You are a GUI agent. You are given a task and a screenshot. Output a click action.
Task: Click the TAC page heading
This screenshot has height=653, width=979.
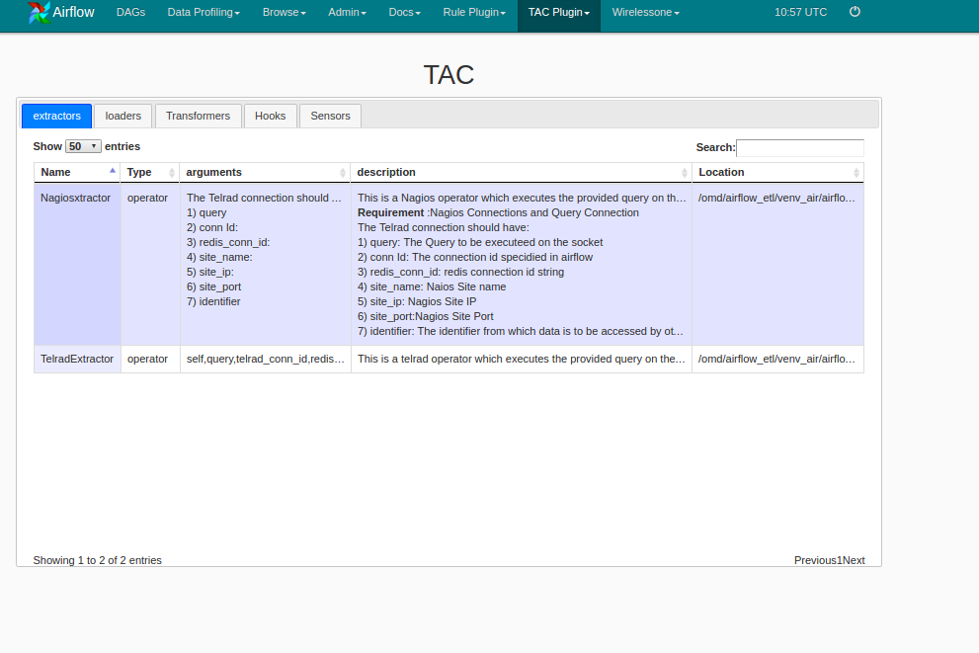pyautogui.click(x=449, y=75)
